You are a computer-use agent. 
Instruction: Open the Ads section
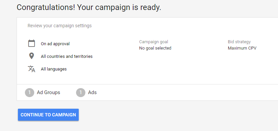[86, 92]
